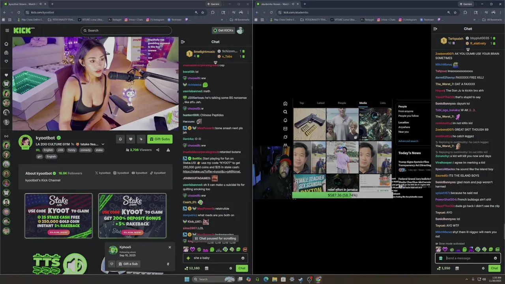Click the Kick search box
505x284 pixels.
pyautogui.click(x=126, y=30)
